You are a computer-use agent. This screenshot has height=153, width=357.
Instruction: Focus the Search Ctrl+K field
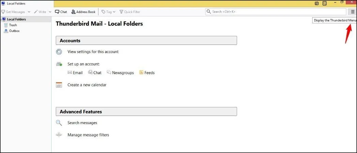[276, 12]
